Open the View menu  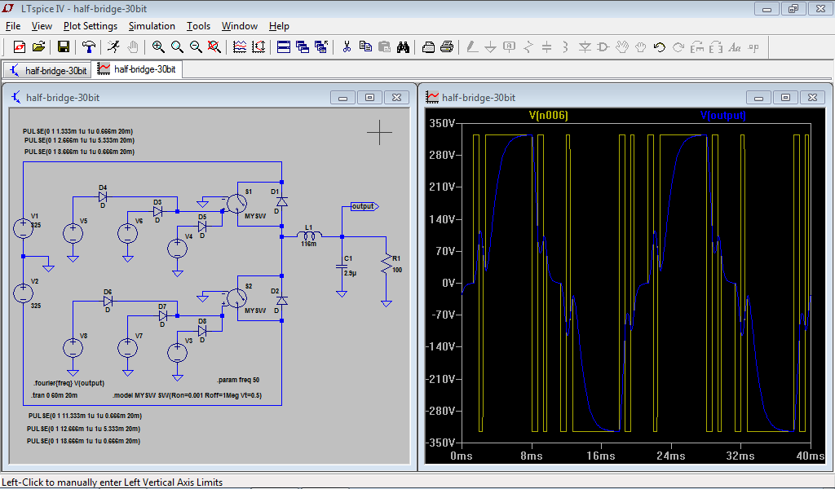click(x=42, y=26)
